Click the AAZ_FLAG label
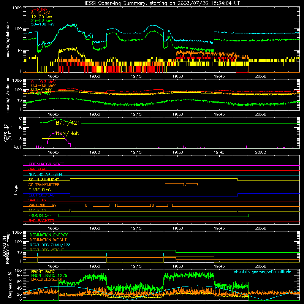 coord(37,211)
